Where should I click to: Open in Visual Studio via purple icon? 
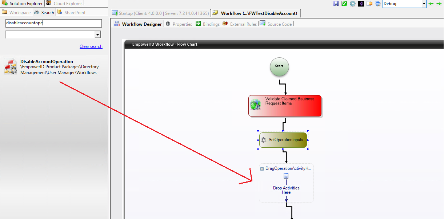point(361,4)
